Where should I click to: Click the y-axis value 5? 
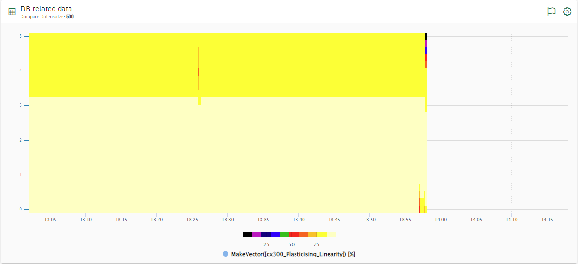(21, 36)
